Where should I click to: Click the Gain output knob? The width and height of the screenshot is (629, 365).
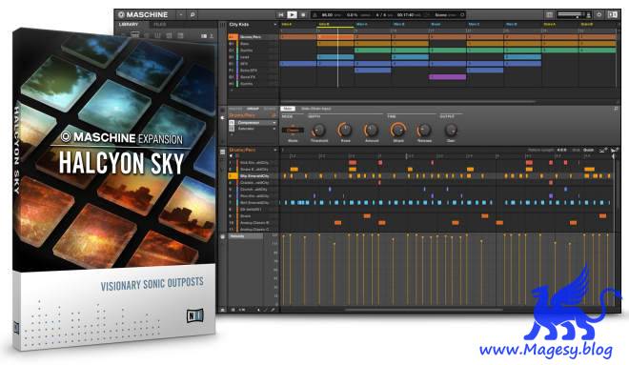451,130
